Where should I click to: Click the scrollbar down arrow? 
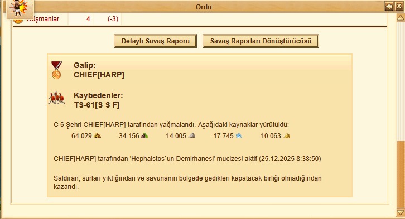[401, 212]
